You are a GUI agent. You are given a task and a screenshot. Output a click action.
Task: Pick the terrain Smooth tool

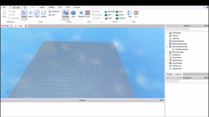121,18
